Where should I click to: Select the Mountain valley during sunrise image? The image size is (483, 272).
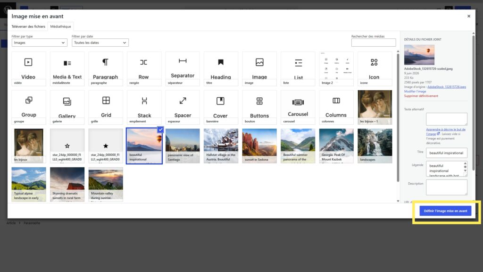[106, 185]
